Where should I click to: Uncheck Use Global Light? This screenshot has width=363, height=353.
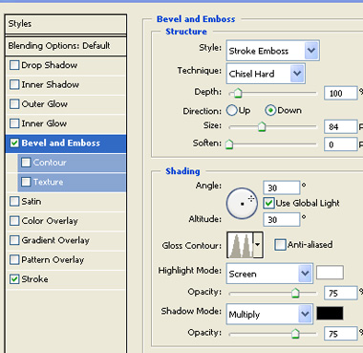pyautogui.click(x=269, y=203)
